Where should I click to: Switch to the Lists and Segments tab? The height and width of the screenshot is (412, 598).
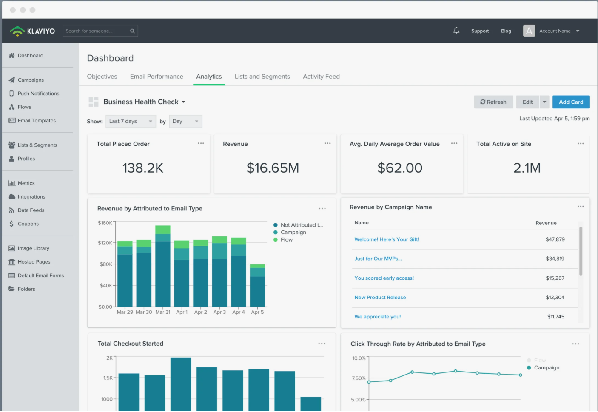coord(262,77)
